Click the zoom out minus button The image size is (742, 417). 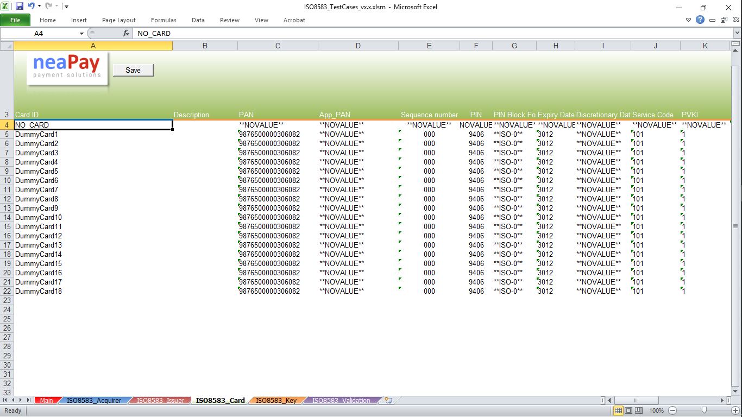(x=672, y=410)
